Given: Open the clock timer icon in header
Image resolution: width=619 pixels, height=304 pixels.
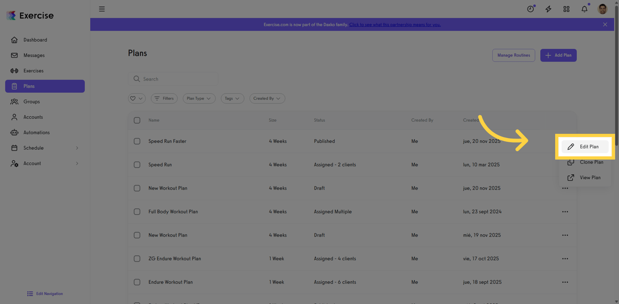Looking at the screenshot, I should (530, 9).
